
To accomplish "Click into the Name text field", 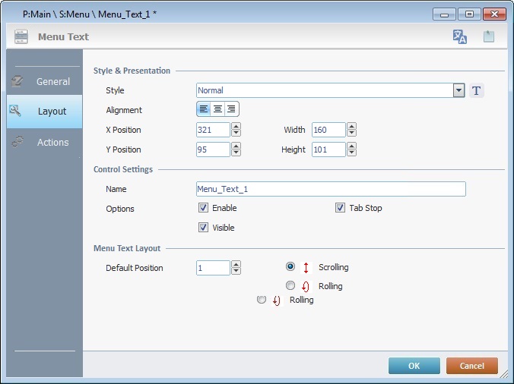I will tap(331, 189).
